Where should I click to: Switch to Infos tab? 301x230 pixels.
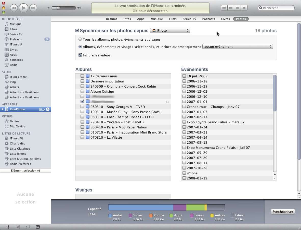click(x=127, y=19)
